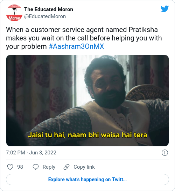The image size is (175, 191).
Task: Open The Educated Moron display name
Action: coord(49,9)
